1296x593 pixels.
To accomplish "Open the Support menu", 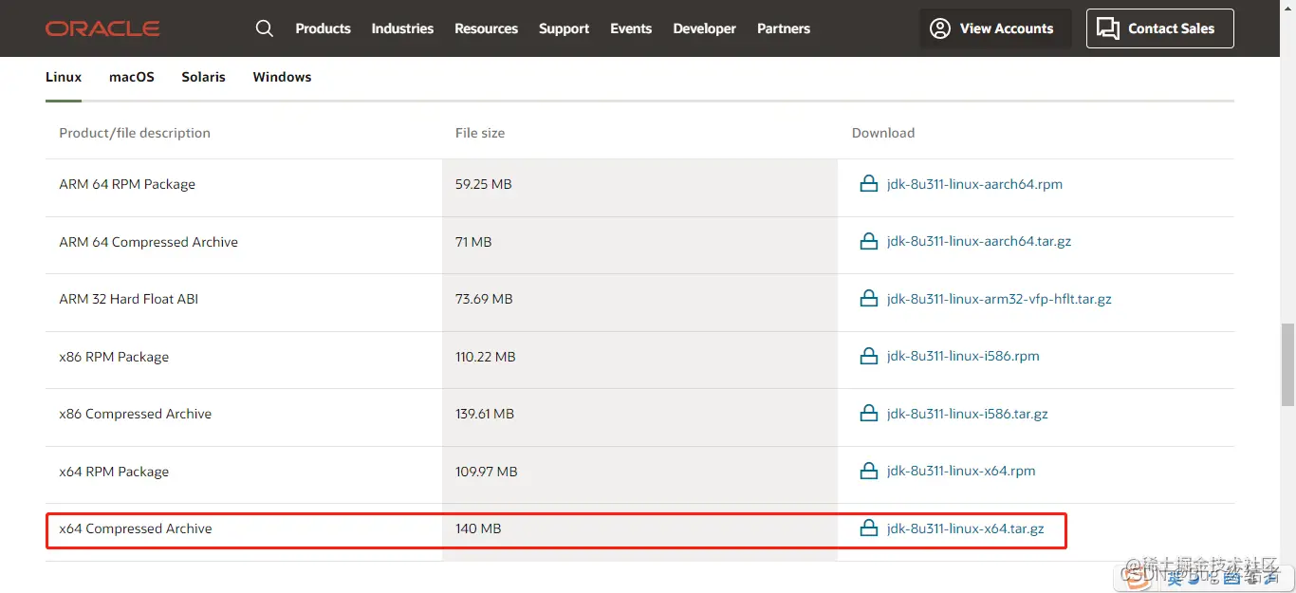I will coord(564,28).
